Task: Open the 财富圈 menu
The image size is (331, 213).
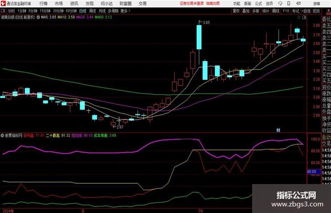Action: pyautogui.click(x=125, y=3)
